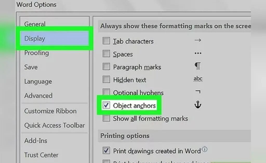Tick the Spaces checkbox
This screenshot has width=266, height=163.
(106, 54)
